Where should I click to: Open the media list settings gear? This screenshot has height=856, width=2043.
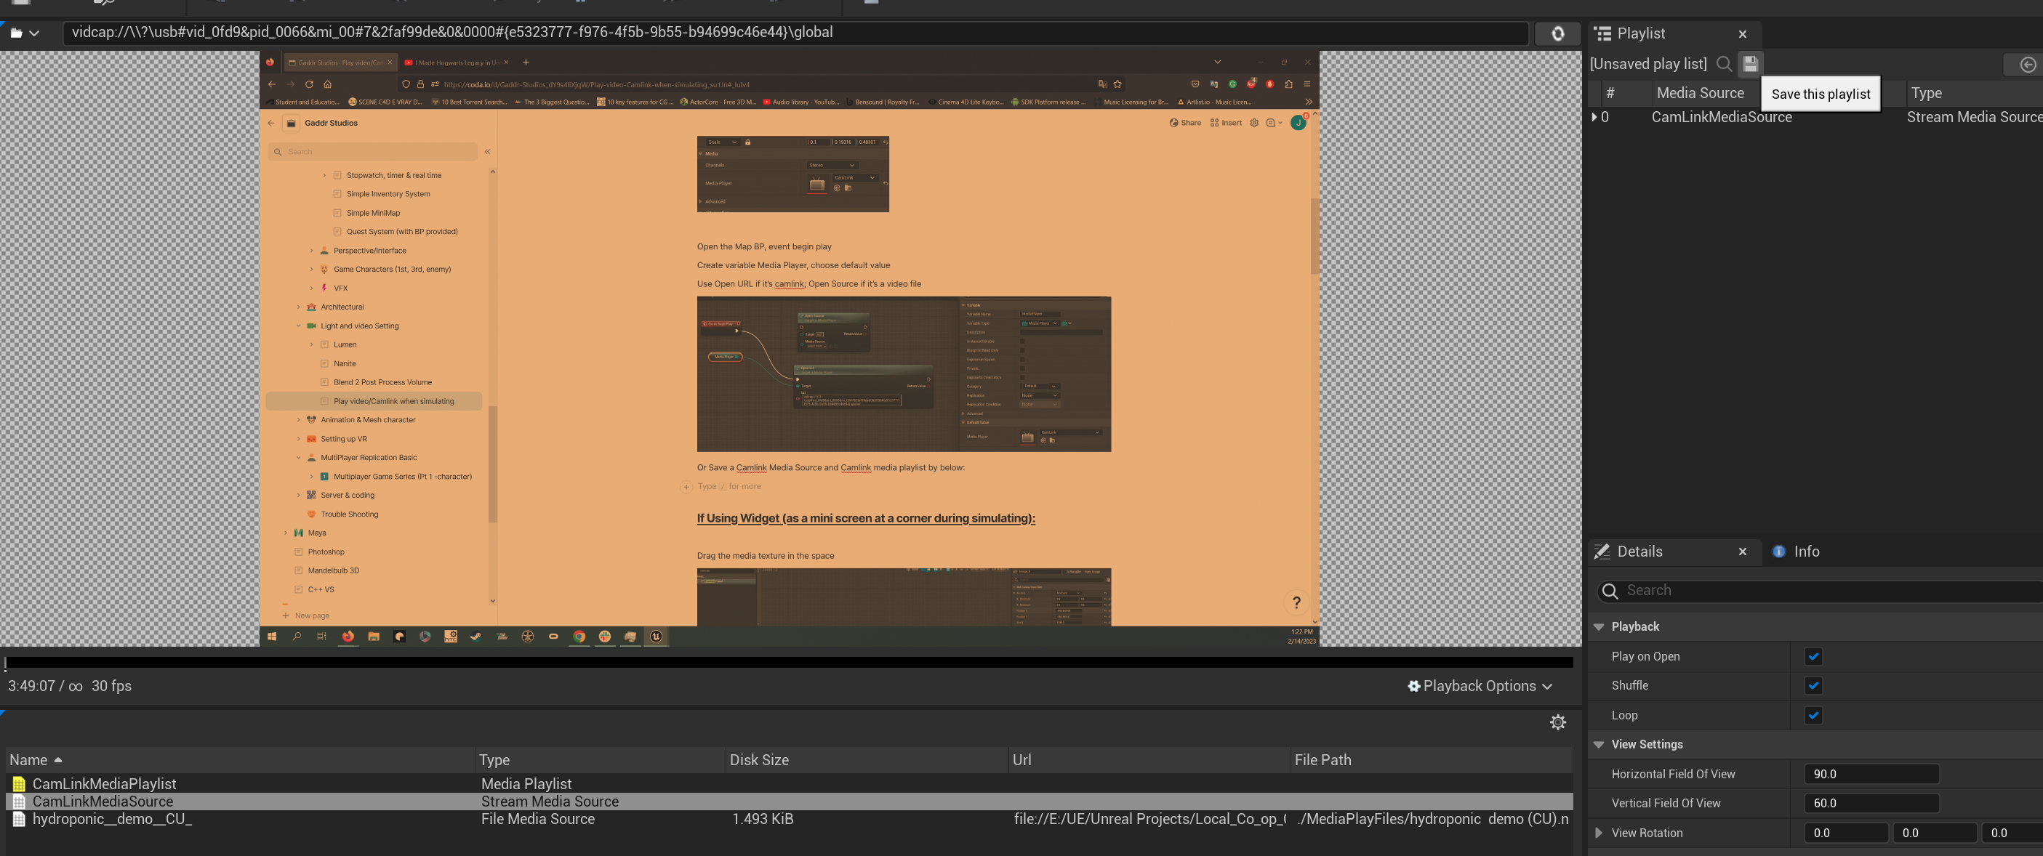pyautogui.click(x=1557, y=722)
